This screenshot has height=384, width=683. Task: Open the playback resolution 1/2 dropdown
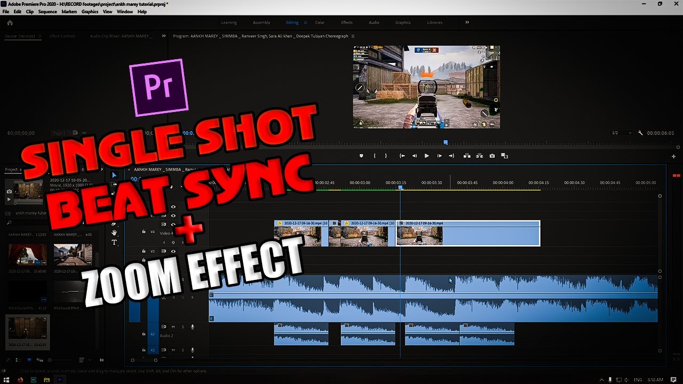click(x=622, y=133)
